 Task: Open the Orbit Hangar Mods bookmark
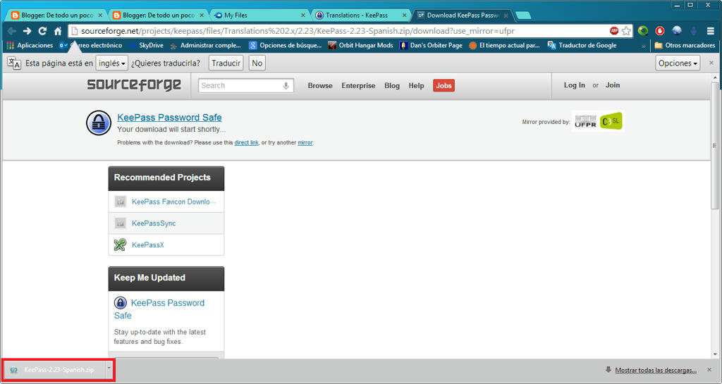pos(360,45)
